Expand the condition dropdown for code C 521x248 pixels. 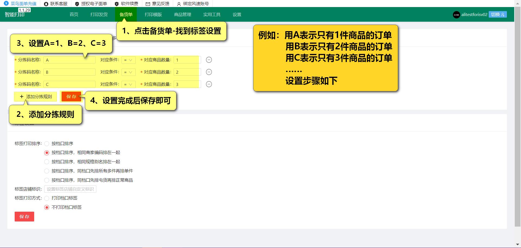(129, 84)
